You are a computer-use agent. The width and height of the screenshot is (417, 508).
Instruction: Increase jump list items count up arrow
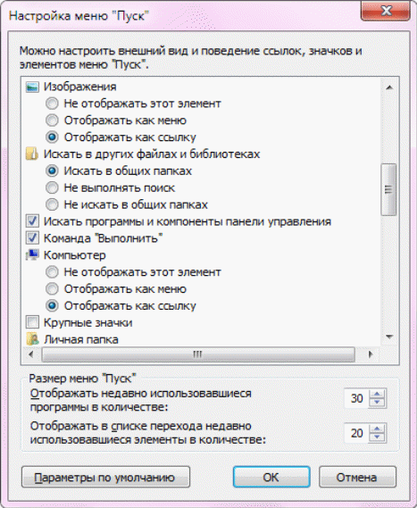click(x=377, y=429)
